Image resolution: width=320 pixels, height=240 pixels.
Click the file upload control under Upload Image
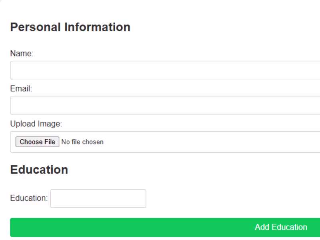tap(37, 142)
